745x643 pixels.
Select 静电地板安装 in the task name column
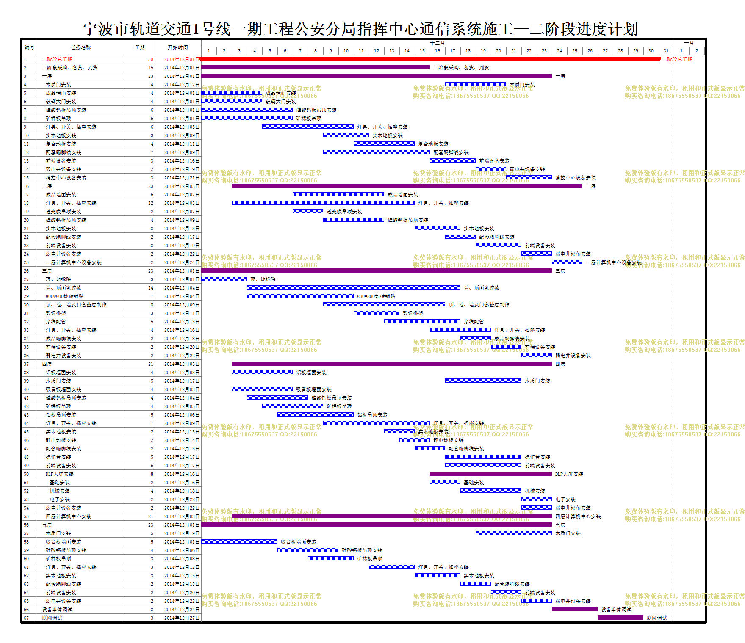point(61,440)
